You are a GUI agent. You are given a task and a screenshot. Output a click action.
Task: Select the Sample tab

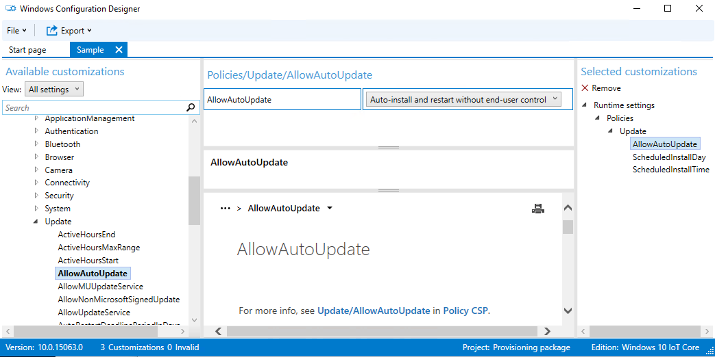(90, 50)
